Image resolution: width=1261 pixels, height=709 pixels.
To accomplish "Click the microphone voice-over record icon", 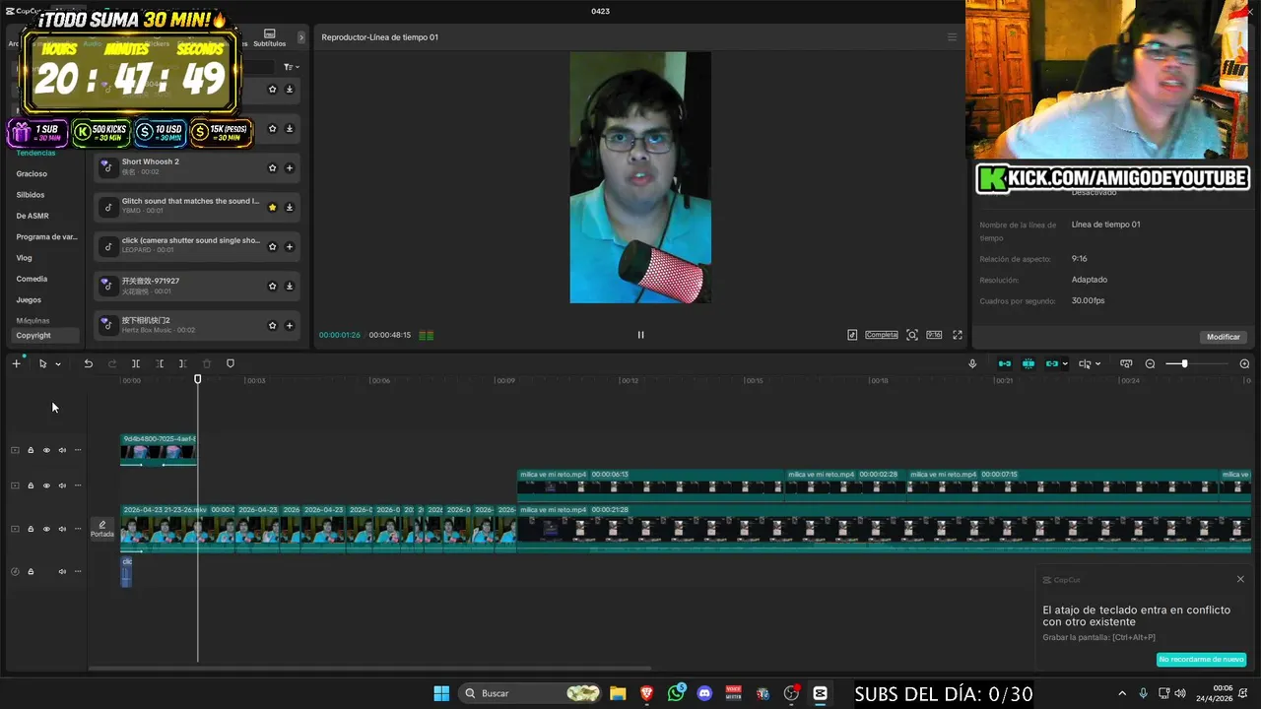I will [x=972, y=363].
